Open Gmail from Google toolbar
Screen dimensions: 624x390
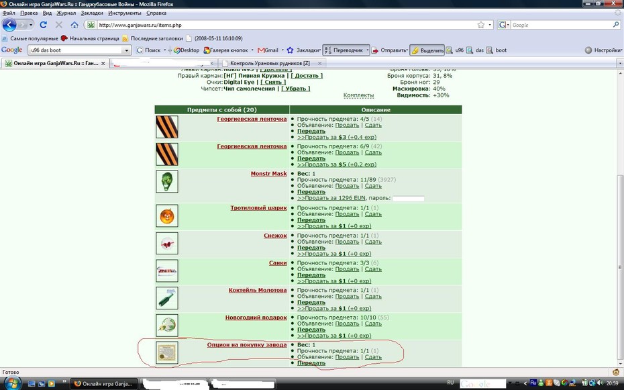[x=268, y=50]
